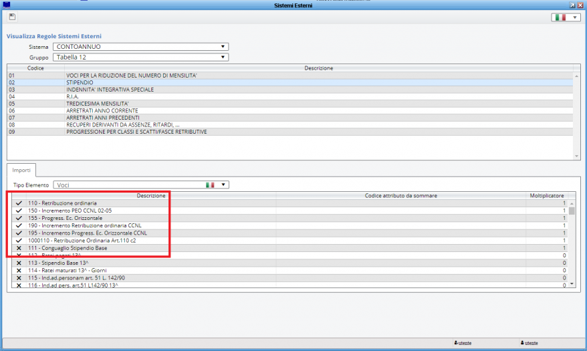Screen dimensions: 587x351
Task: Click the Importi table scrollbar thumb
Action: (572, 211)
